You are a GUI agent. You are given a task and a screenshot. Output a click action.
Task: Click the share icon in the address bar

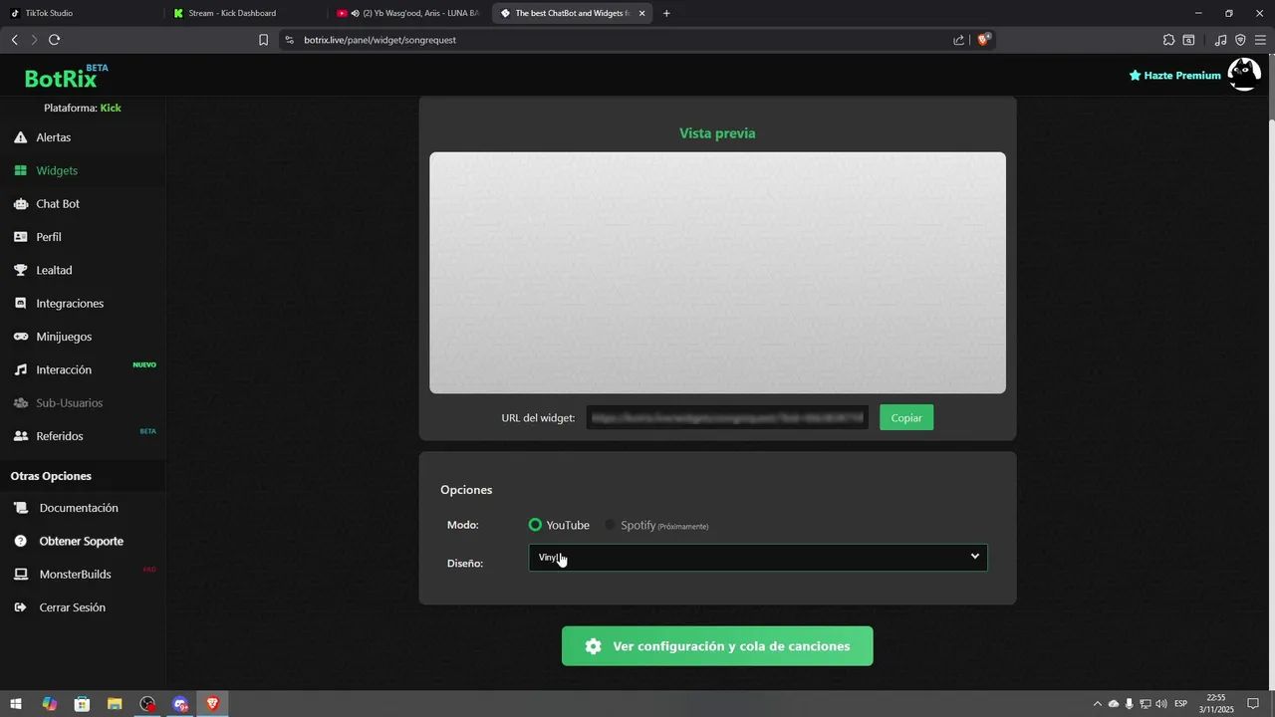pos(958,40)
